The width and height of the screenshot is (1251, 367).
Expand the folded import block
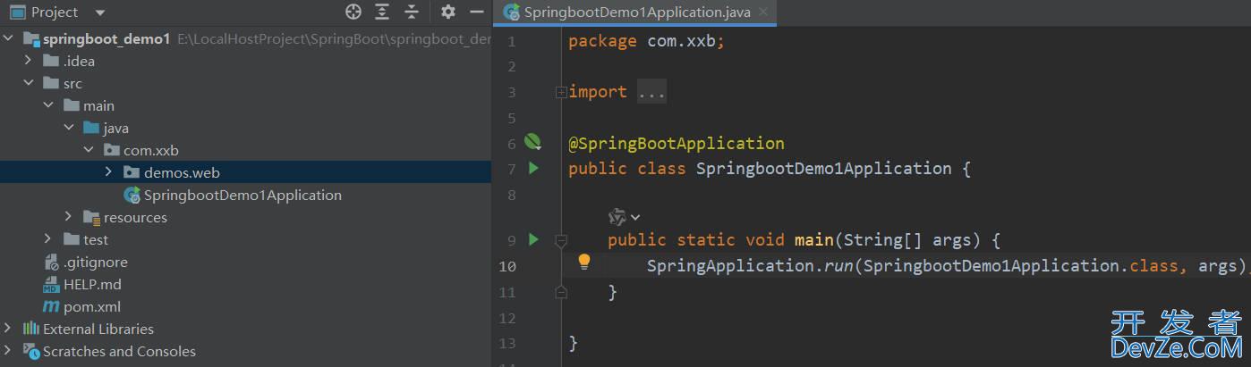click(561, 92)
